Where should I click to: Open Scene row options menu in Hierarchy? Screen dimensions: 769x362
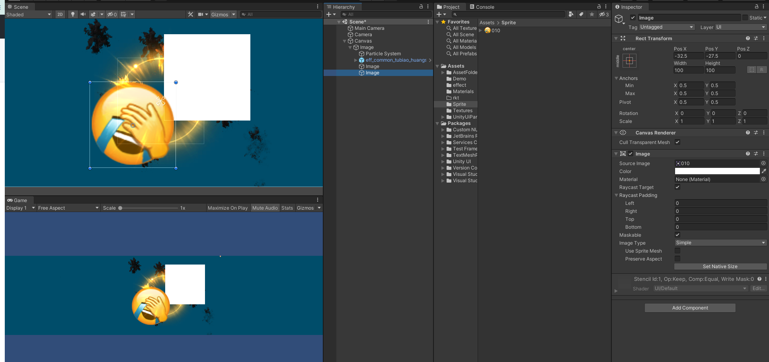428,22
